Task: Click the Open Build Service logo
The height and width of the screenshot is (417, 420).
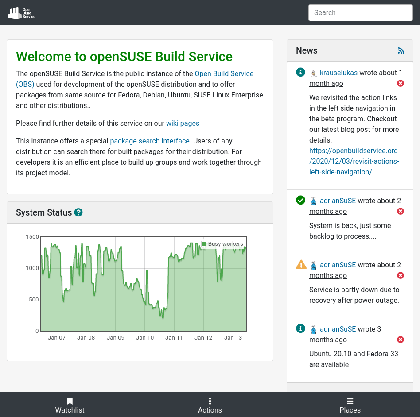Action: click(x=21, y=13)
